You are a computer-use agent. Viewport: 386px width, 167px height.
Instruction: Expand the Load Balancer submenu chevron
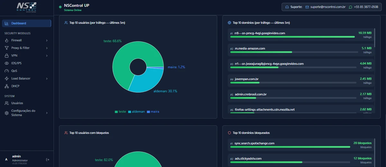tap(47, 79)
